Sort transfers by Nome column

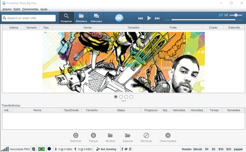click(37, 110)
